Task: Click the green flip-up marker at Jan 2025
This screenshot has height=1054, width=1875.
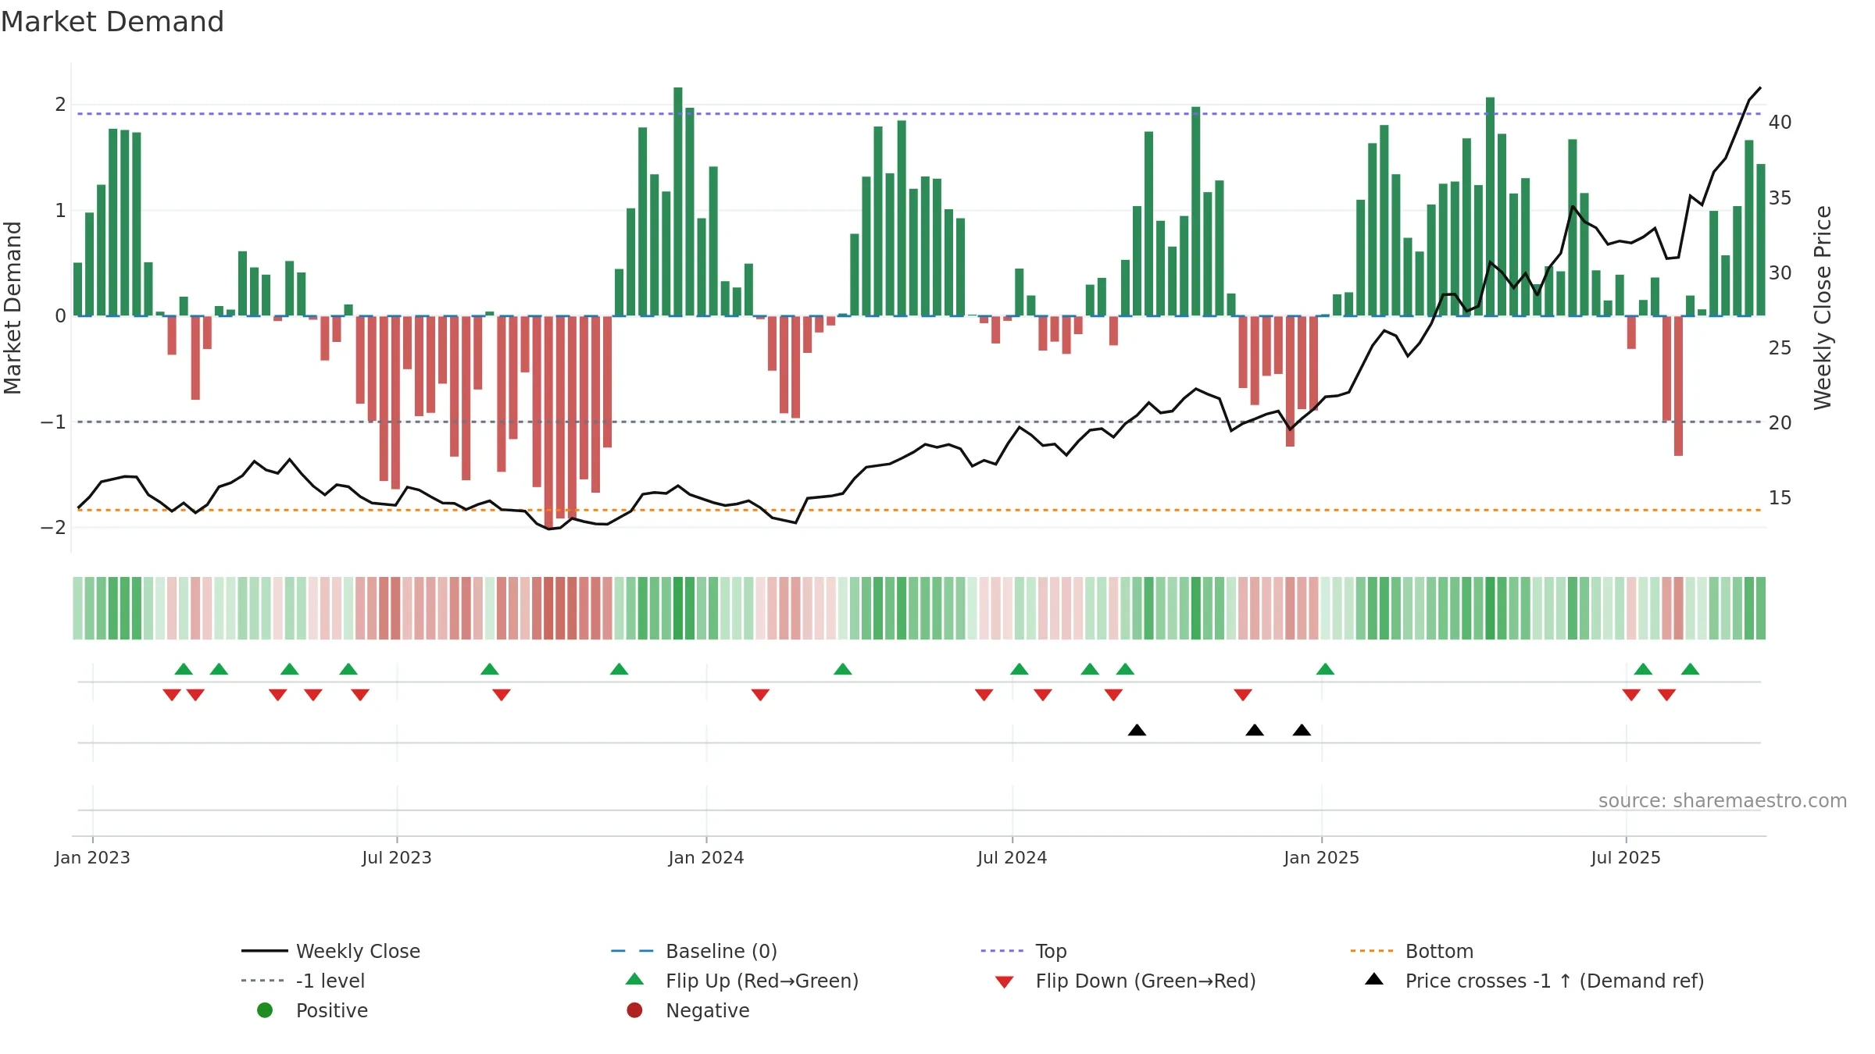Action: tap(1325, 669)
